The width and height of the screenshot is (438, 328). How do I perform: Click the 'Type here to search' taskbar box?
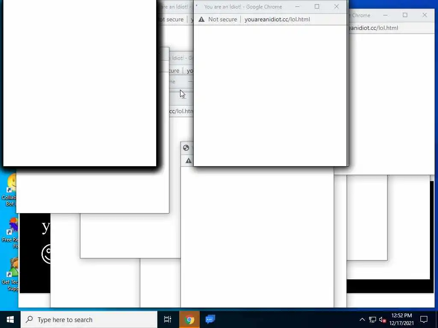pyautogui.click(x=89, y=319)
